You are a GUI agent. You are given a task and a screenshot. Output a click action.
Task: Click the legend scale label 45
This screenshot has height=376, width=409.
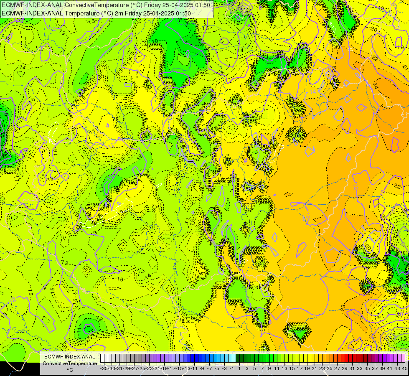click(x=404, y=368)
